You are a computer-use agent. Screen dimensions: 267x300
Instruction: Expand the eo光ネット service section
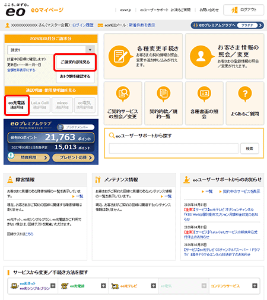pyautogui.click(x=53, y=286)
